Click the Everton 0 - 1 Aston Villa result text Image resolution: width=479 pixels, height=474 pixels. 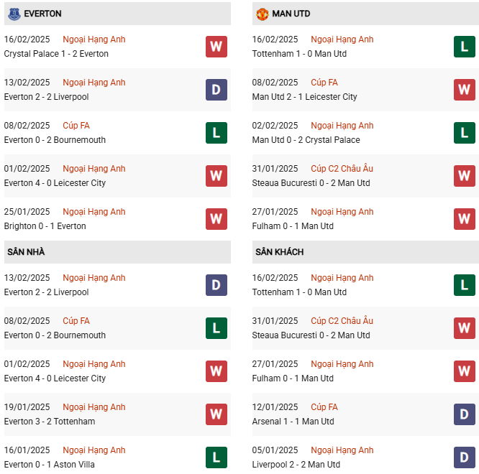coord(49,465)
